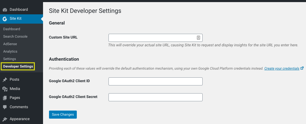The width and height of the screenshot is (306, 124).
Task: Click the Site Kit Google logo icon
Action: pyautogui.click(x=5, y=19)
